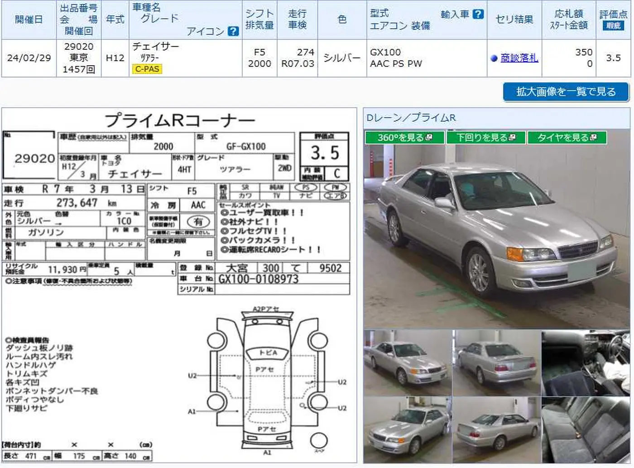Open the front-left angle thumbnail

[x=407, y=363]
